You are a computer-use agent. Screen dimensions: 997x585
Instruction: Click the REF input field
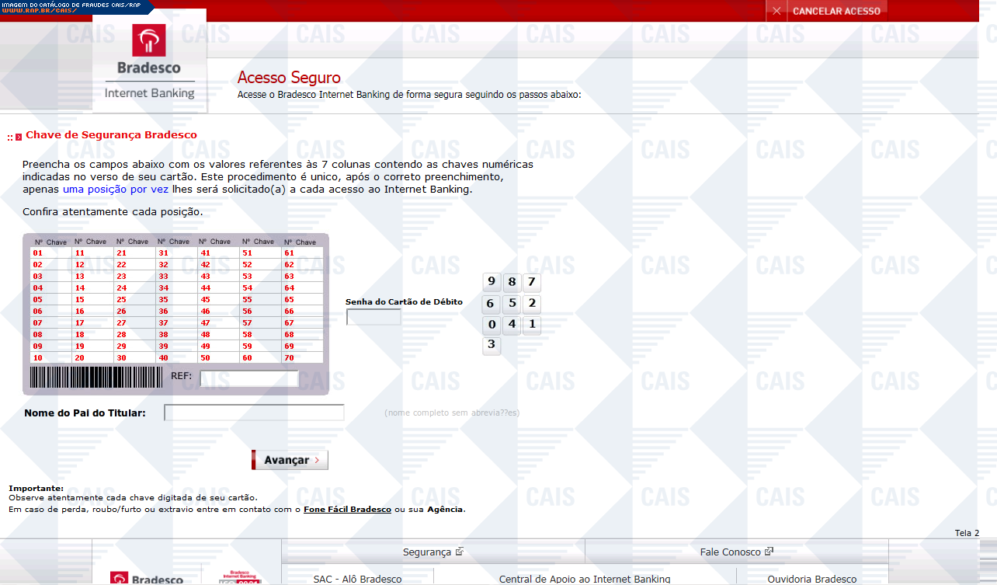coord(249,378)
